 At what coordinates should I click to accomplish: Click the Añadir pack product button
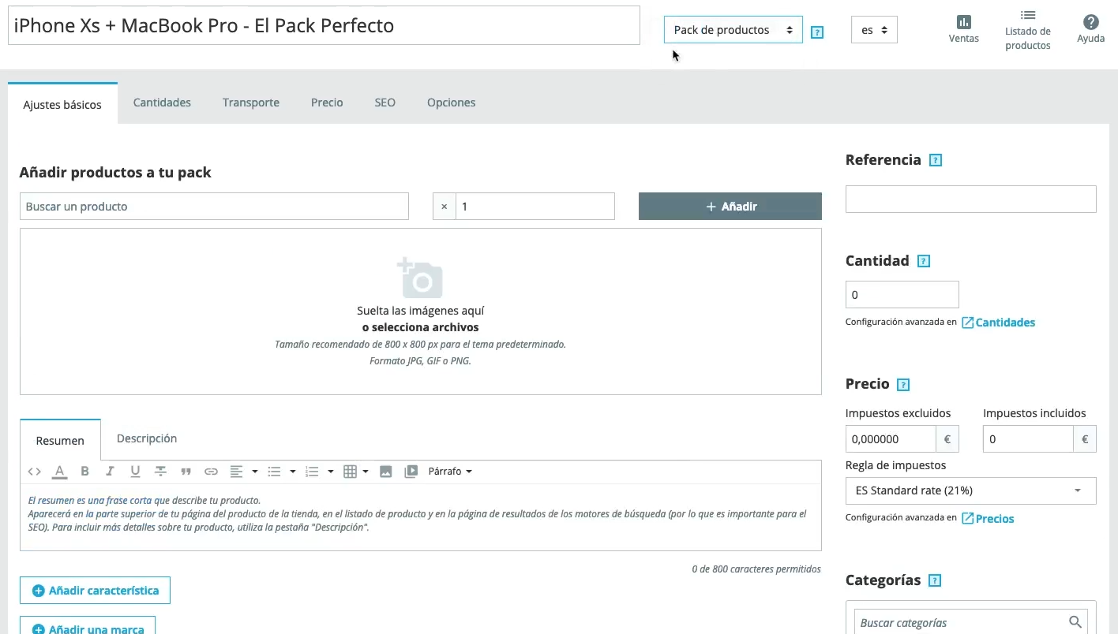click(730, 207)
